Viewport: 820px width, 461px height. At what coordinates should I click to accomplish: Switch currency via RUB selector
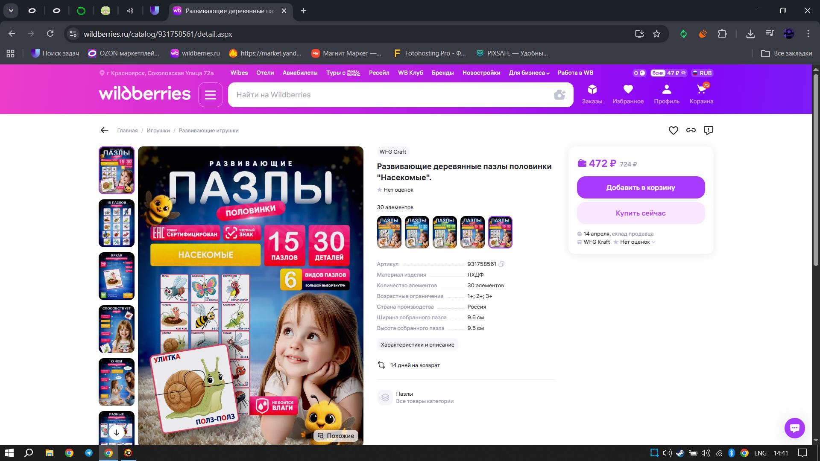click(702, 73)
